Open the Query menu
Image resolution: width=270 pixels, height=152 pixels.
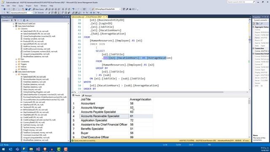[x=21, y=5]
